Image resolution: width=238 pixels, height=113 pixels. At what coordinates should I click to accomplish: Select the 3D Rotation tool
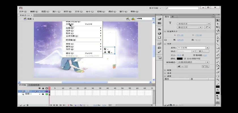(x=218, y=30)
